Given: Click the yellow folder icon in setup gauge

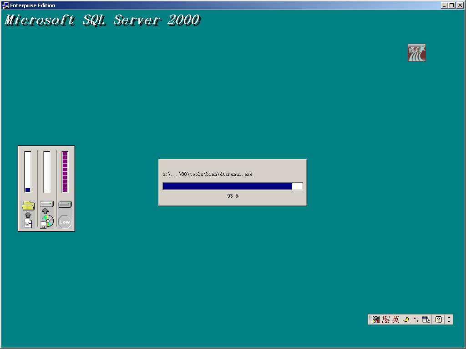Looking at the screenshot, I should tap(28, 205).
